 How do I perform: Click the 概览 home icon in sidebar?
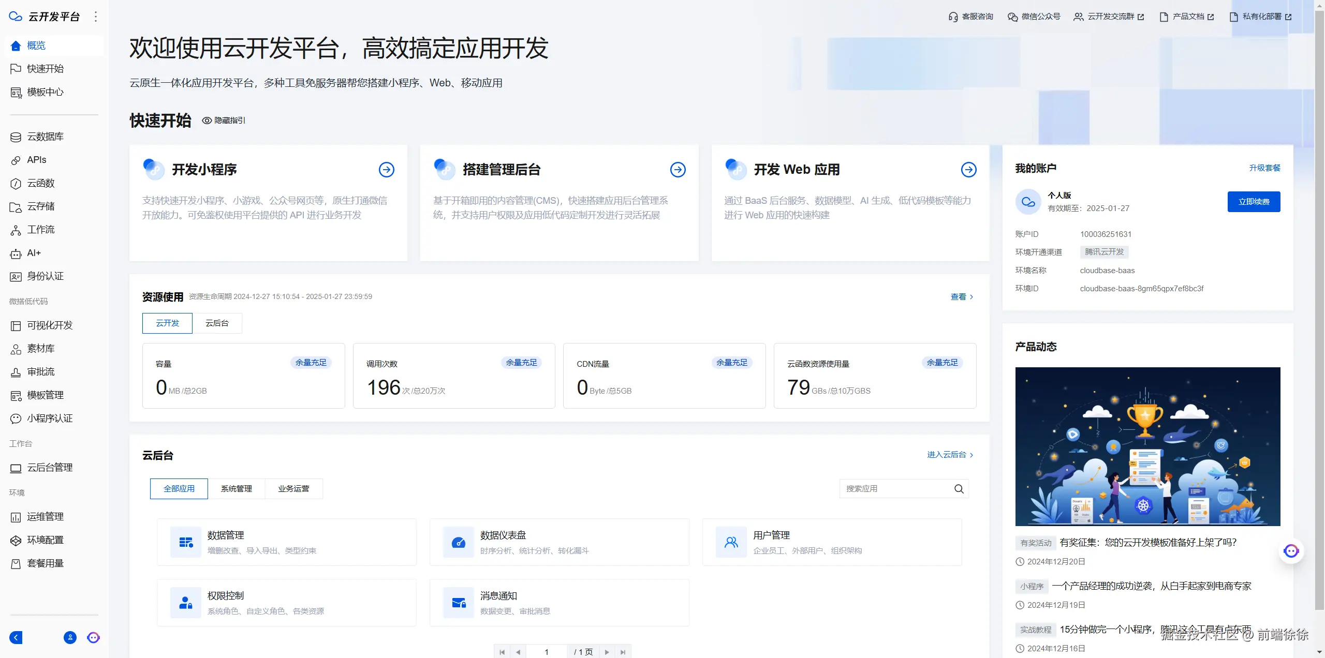coord(16,46)
